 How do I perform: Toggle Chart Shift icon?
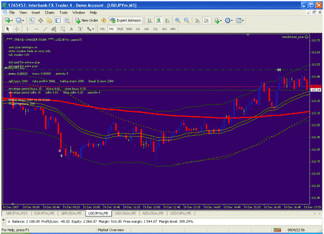click(x=206, y=20)
